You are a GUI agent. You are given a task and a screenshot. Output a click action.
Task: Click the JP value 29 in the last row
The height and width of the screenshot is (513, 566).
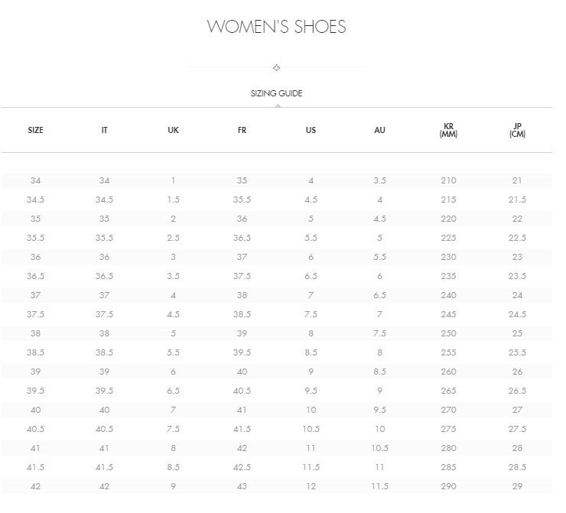pyautogui.click(x=517, y=486)
